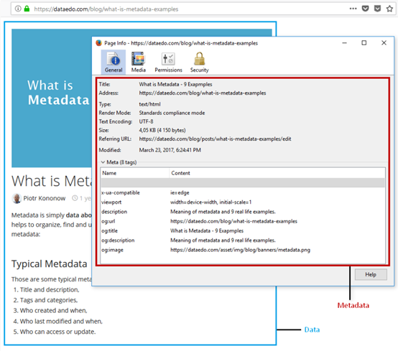Switch to the Security tab
Image resolution: width=398 pixels, height=351 pixels.
tap(200, 62)
